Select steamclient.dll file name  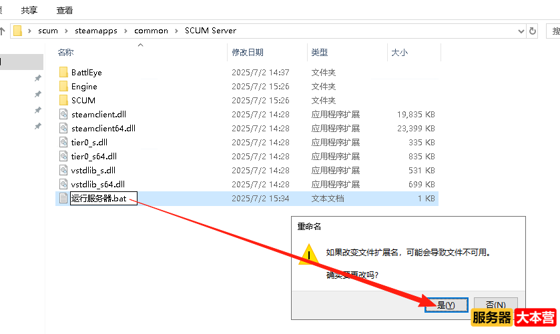point(99,114)
